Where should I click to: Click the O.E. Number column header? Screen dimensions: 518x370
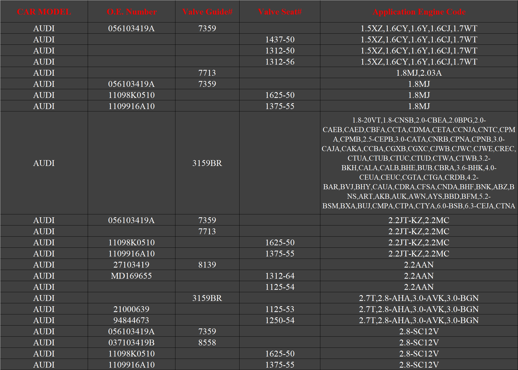pyautogui.click(x=131, y=12)
